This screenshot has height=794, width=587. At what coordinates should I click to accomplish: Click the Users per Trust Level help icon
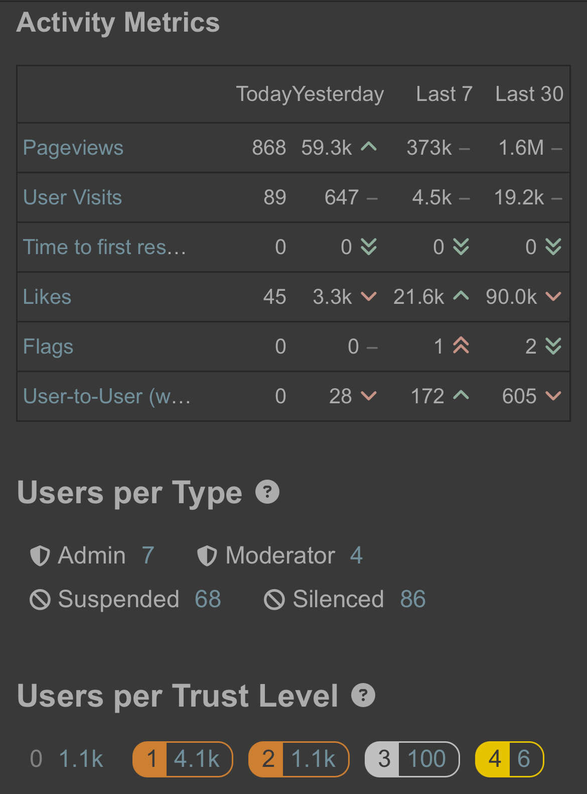[363, 696]
